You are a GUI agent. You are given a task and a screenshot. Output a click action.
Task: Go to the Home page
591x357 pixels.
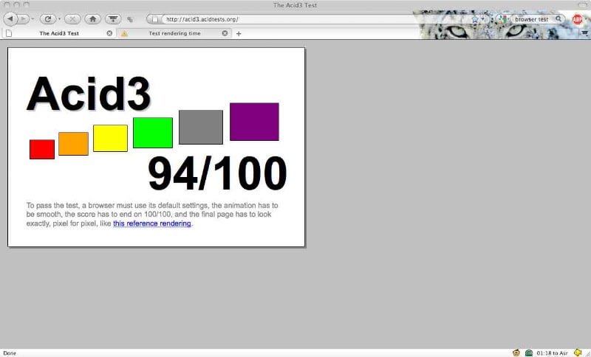coord(92,19)
